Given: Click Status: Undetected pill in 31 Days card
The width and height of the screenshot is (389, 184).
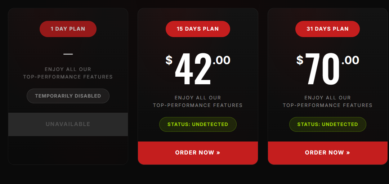Looking at the screenshot, I should (x=327, y=125).
